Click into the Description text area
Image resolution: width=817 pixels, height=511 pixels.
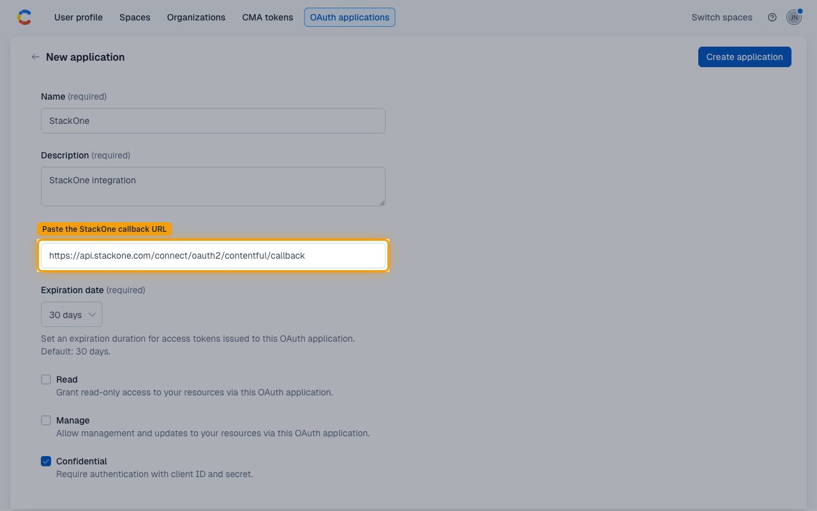coord(213,187)
